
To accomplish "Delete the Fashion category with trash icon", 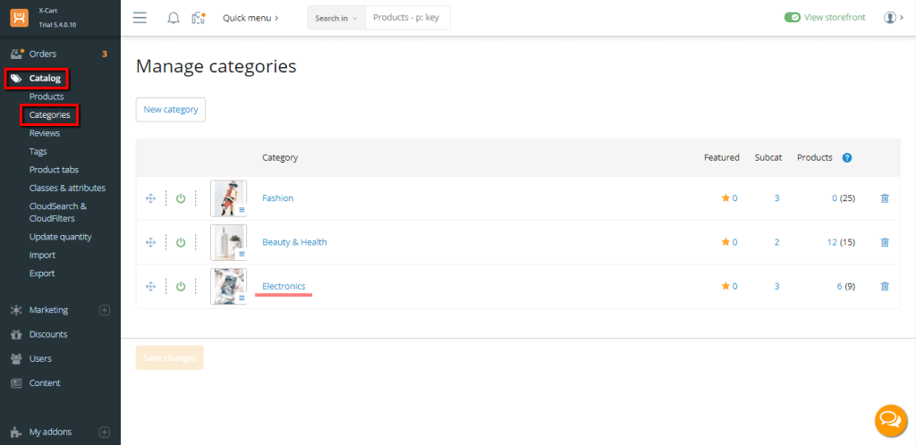I will (x=885, y=198).
